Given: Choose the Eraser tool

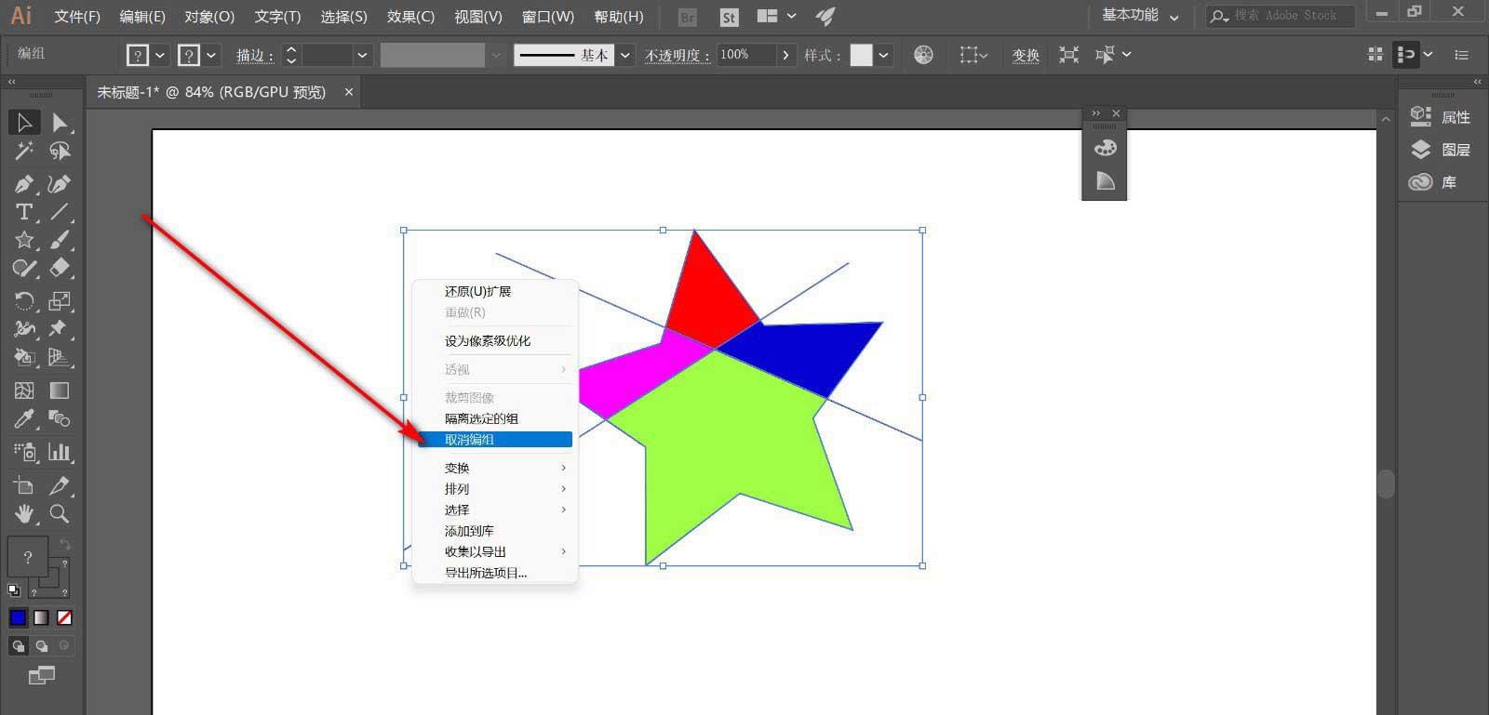Looking at the screenshot, I should point(60,269).
